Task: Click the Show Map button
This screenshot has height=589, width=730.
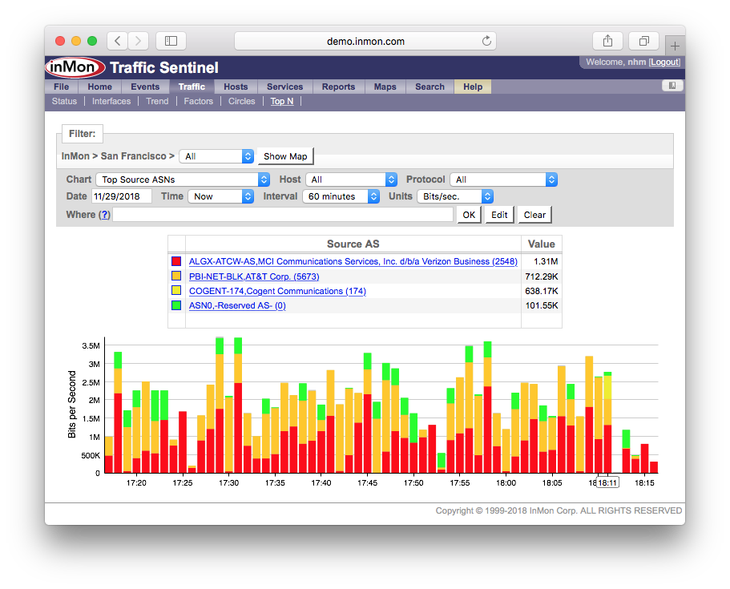Action: (285, 156)
